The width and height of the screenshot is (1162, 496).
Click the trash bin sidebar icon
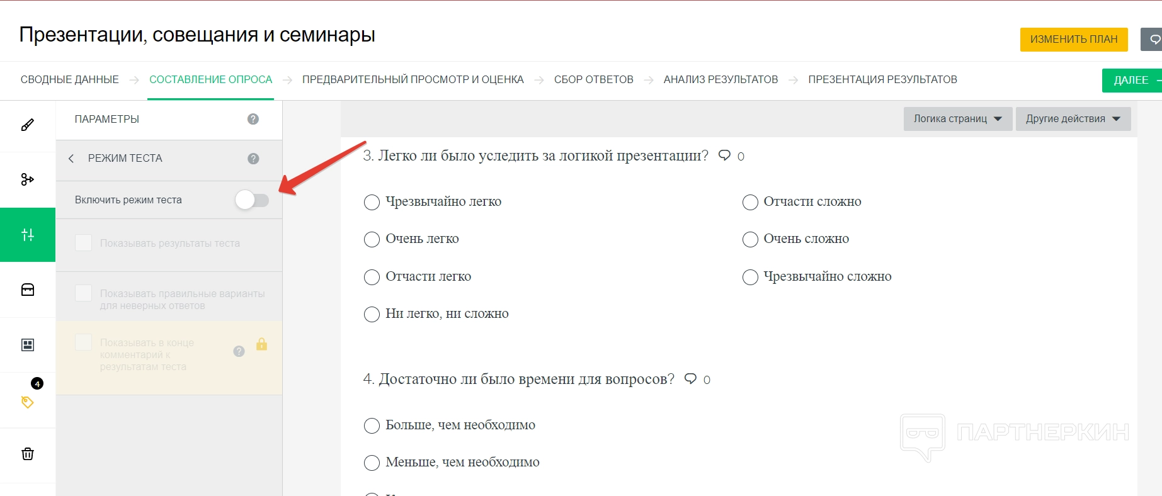28,454
